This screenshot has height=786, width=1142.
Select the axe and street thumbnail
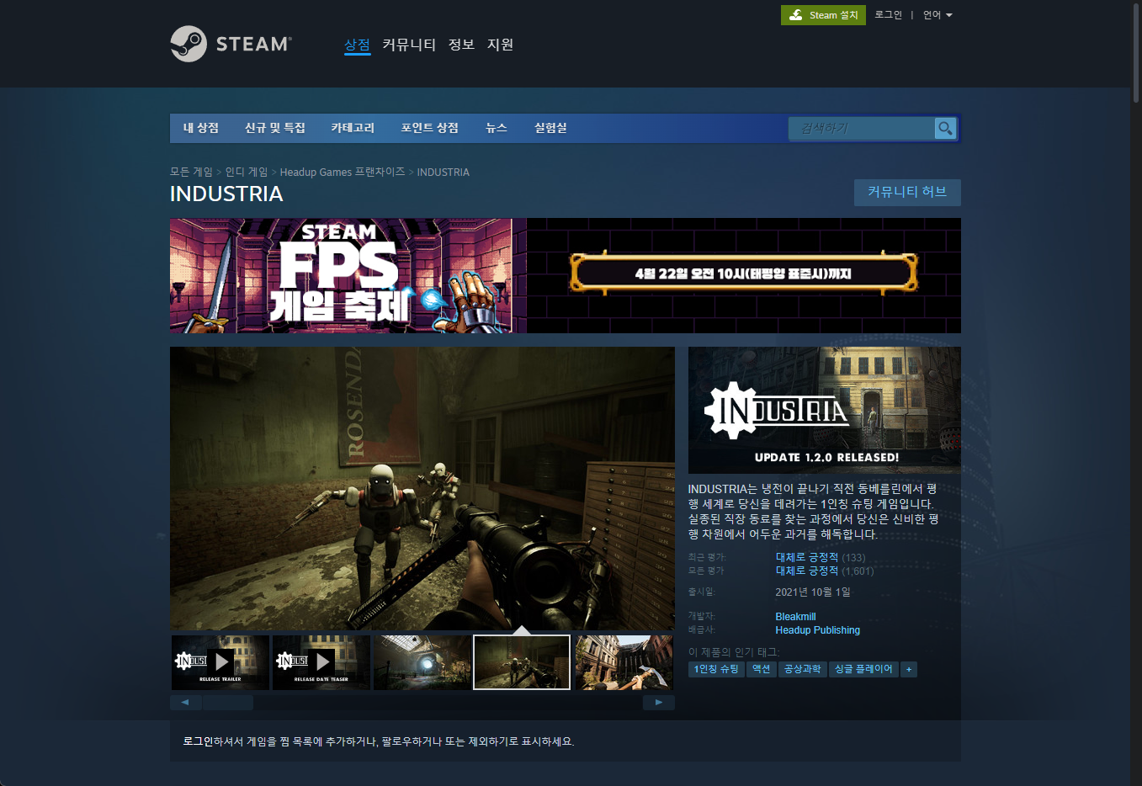click(x=624, y=662)
